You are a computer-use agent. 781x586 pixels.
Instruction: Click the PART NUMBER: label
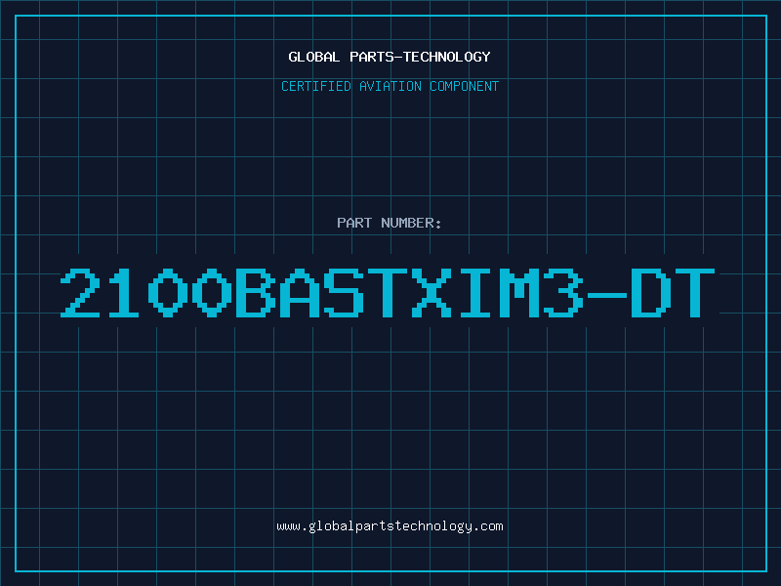[390, 223]
